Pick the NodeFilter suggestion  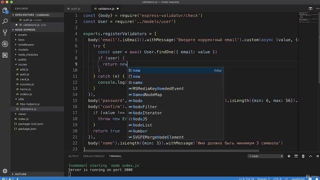[x=175, y=106]
